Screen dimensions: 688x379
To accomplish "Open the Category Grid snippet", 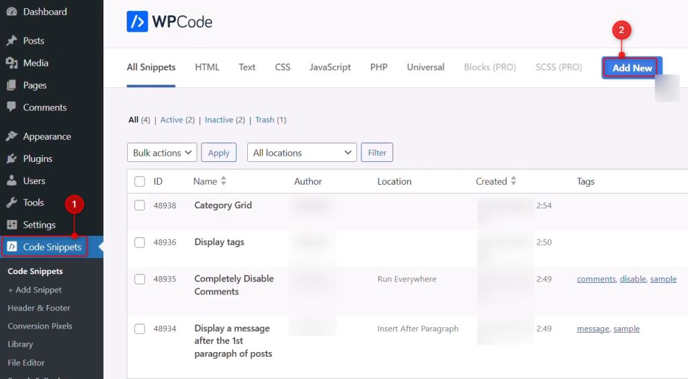I will pyautogui.click(x=223, y=206).
